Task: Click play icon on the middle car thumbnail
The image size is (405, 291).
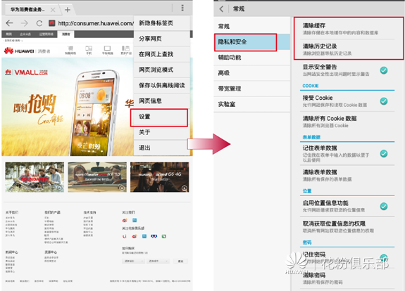Action: click(122, 188)
